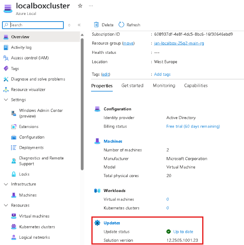Click the Virtual machines count 0
The image size is (244, 245).
(168, 199)
